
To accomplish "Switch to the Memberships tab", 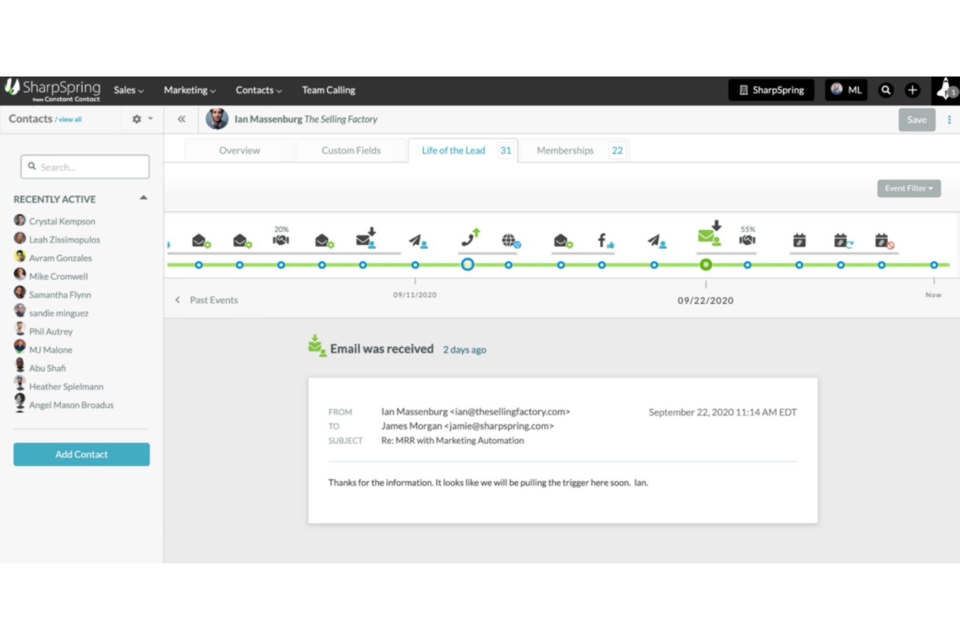I will 565,150.
